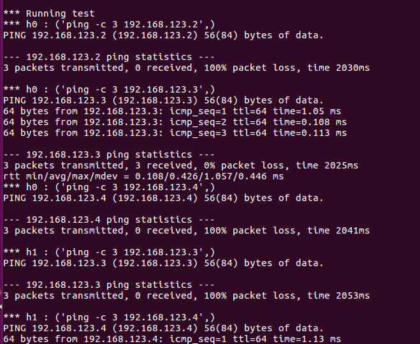Click the "192.168.123.4 ping statistics" header
This screenshot has width=420, height=344.
109,220
